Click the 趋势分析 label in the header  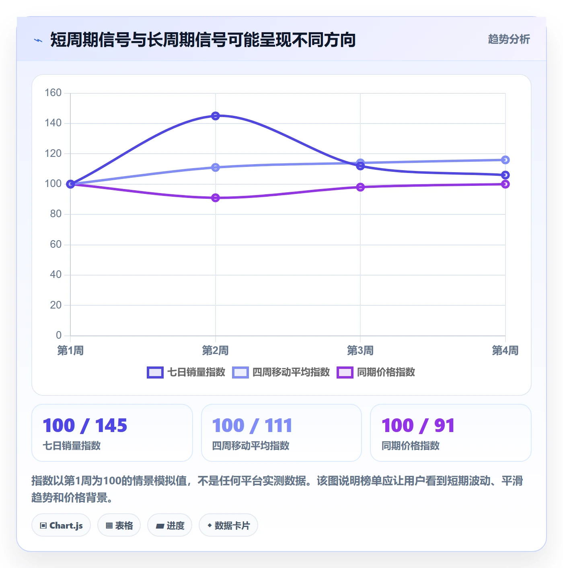point(509,39)
